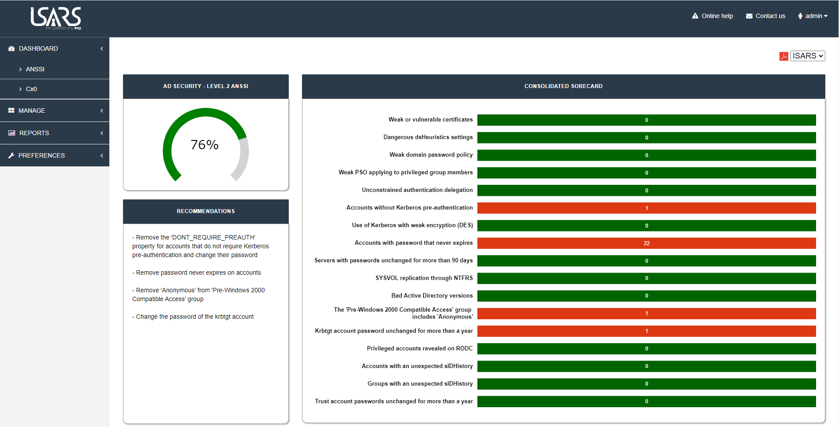
Task: Click the green Unconstrained authentication delegation bar
Action: coord(646,190)
